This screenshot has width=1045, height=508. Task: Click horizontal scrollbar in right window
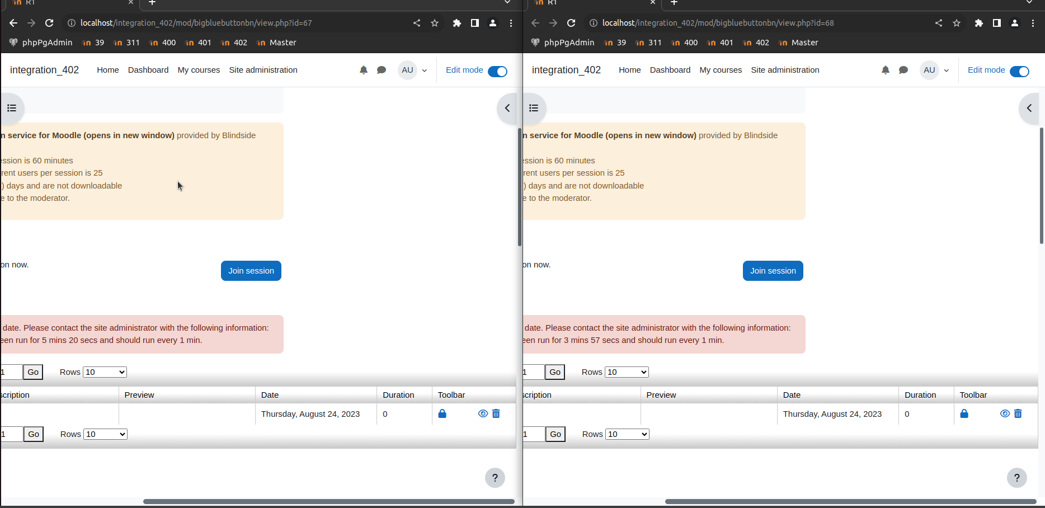click(851, 501)
